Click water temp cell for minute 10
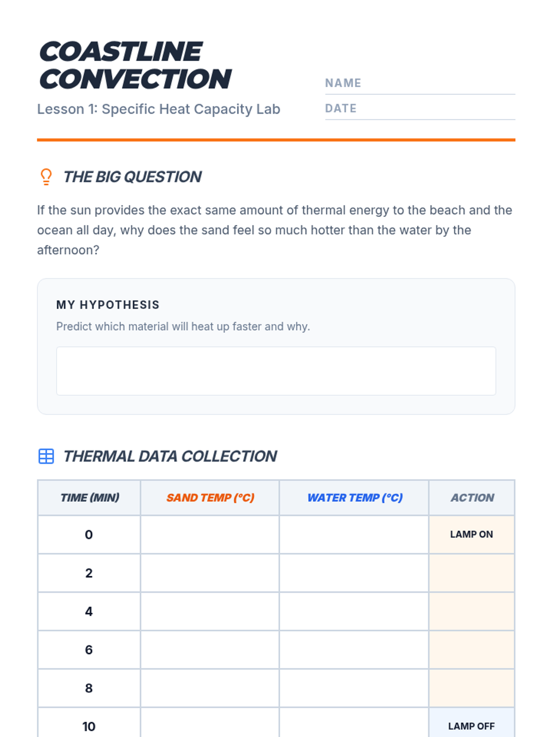The height and width of the screenshot is (737, 552). pyautogui.click(x=354, y=725)
